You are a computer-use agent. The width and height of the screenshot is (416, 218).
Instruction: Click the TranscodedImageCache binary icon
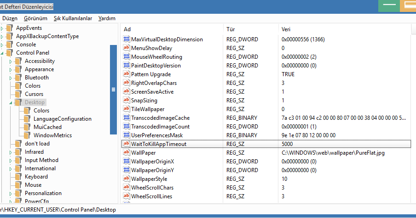[126, 118]
